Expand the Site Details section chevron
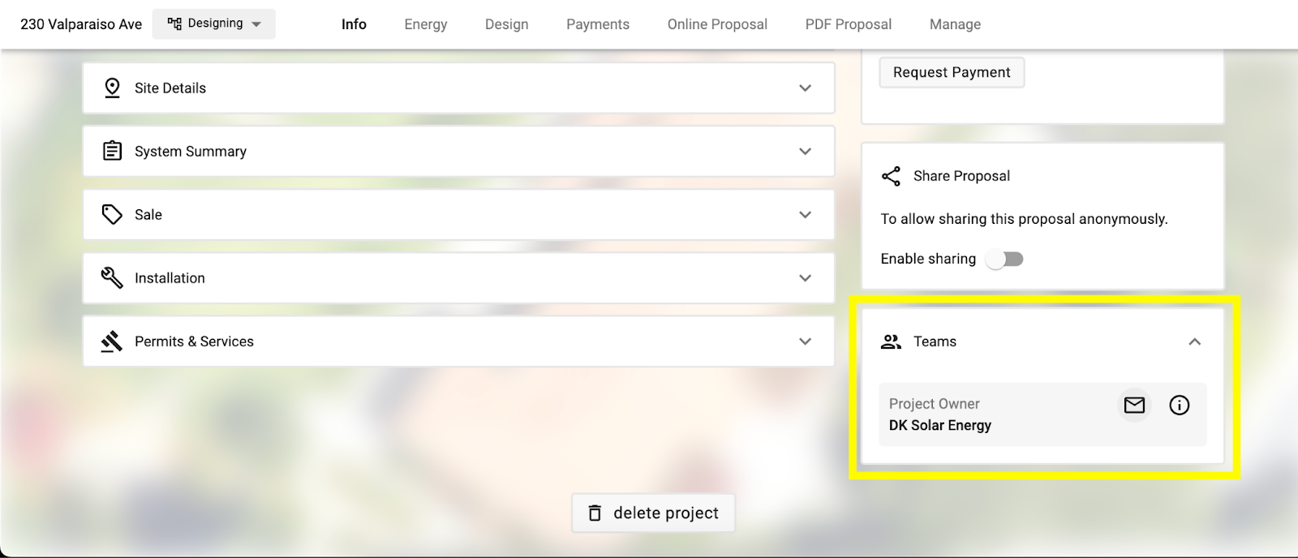This screenshot has height=558, width=1298. click(805, 88)
